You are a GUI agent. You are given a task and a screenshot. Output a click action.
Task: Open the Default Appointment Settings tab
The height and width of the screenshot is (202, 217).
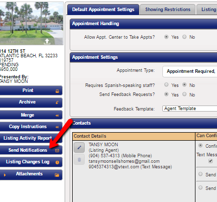pyautogui.click(x=103, y=10)
